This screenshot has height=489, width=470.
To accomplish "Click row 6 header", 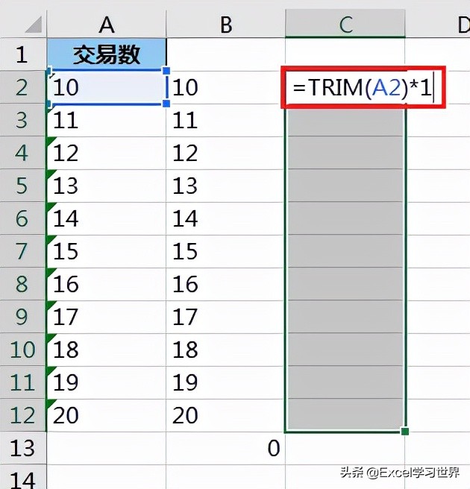I will (23, 218).
